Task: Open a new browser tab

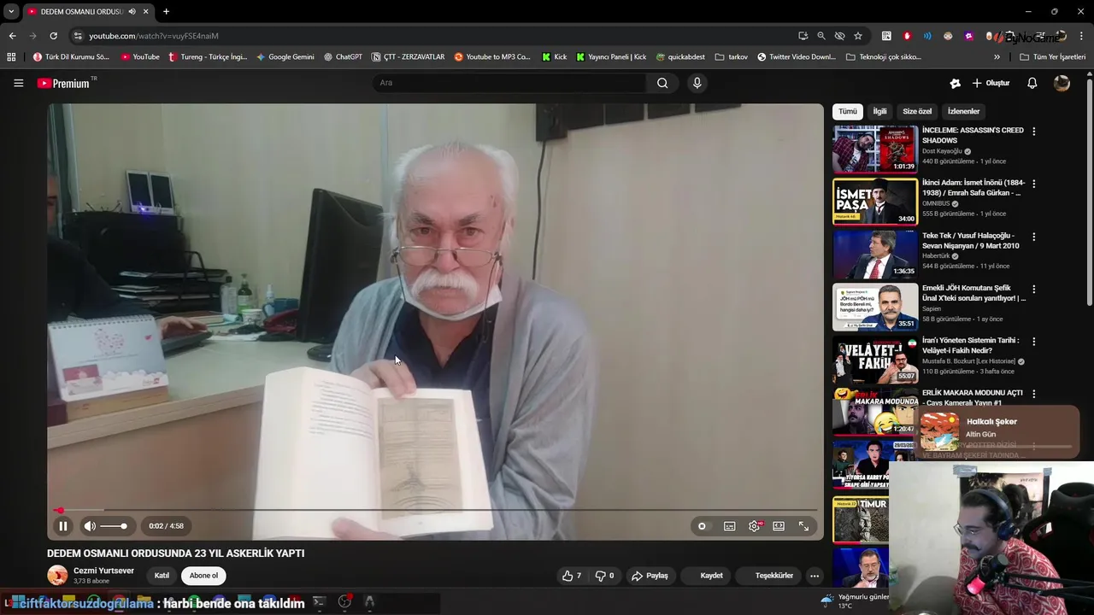Action: (x=166, y=11)
